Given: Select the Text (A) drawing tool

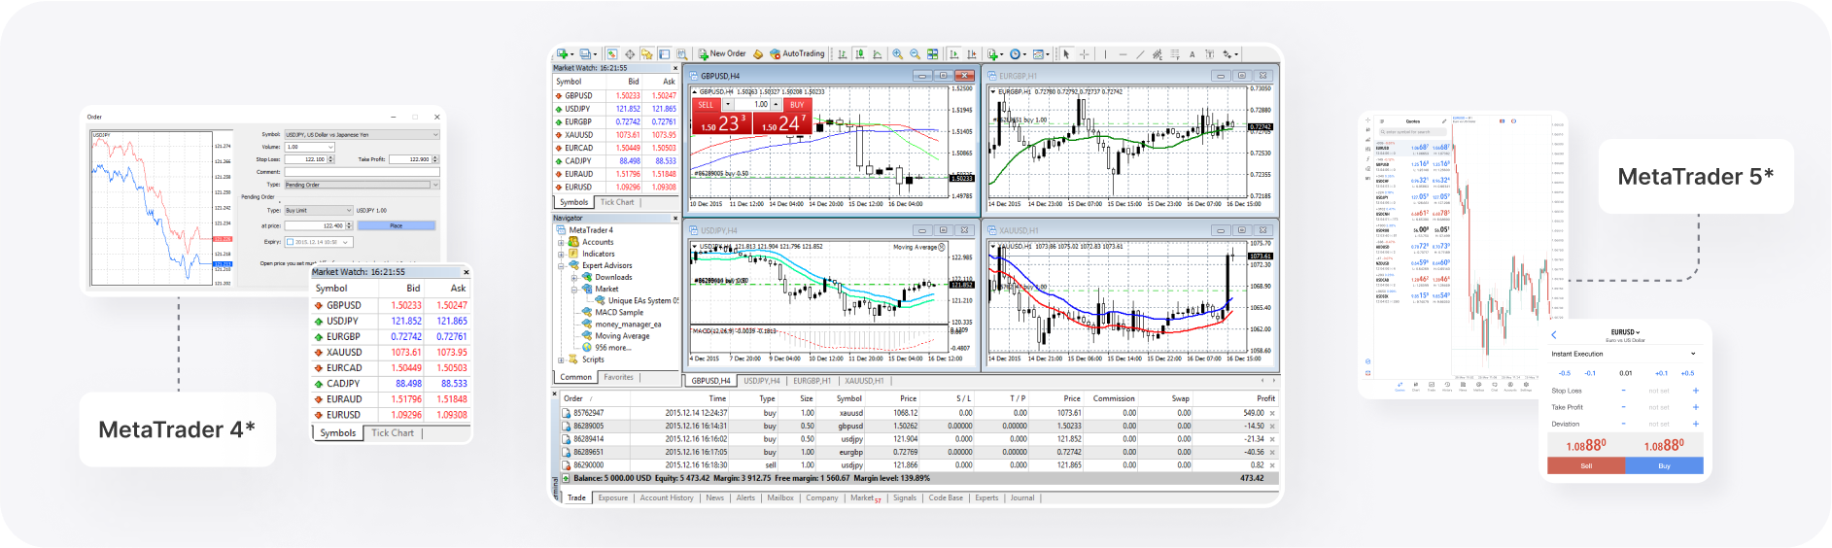Looking at the screenshot, I should pyautogui.click(x=1192, y=53).
